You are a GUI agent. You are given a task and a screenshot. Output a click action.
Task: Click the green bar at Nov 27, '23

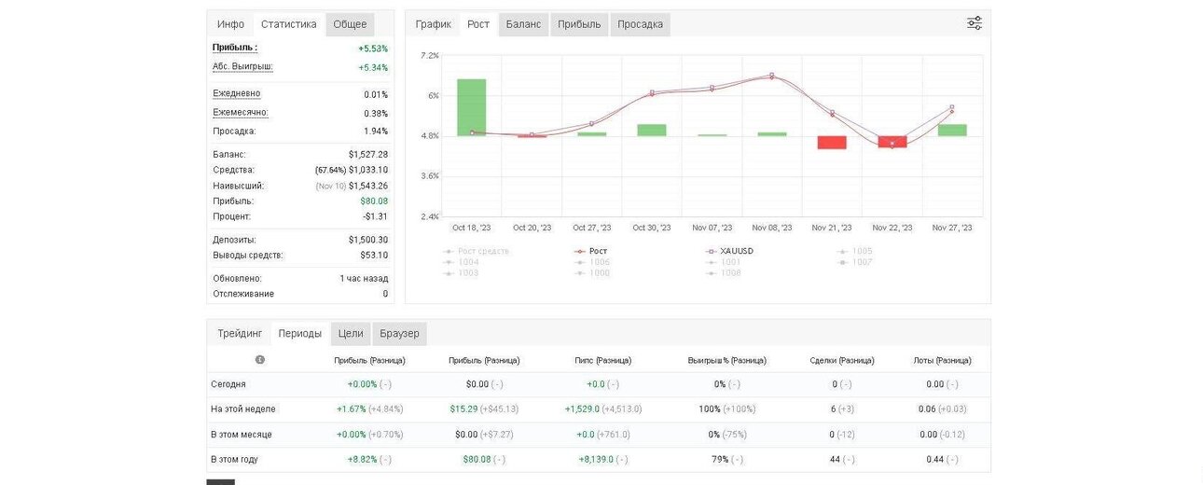tap(952, 131)
